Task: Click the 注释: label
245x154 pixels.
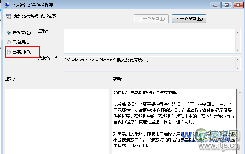Action: click(x=43, y=31)
